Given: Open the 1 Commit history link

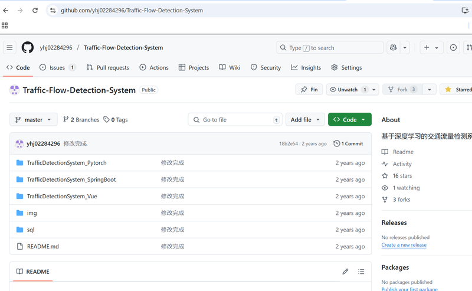Looking at the screenshot, I should click(348, 143).
